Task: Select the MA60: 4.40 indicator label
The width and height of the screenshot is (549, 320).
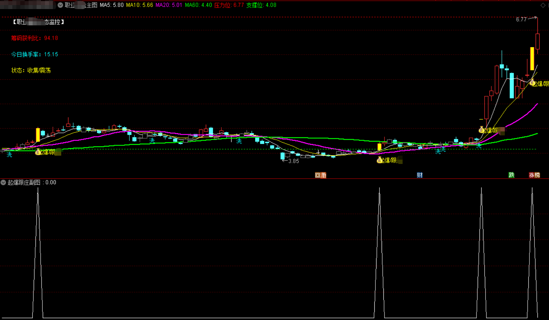Action: point(198,5)
